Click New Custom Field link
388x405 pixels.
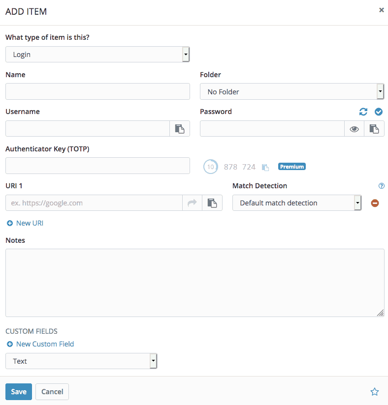[40, 344]
